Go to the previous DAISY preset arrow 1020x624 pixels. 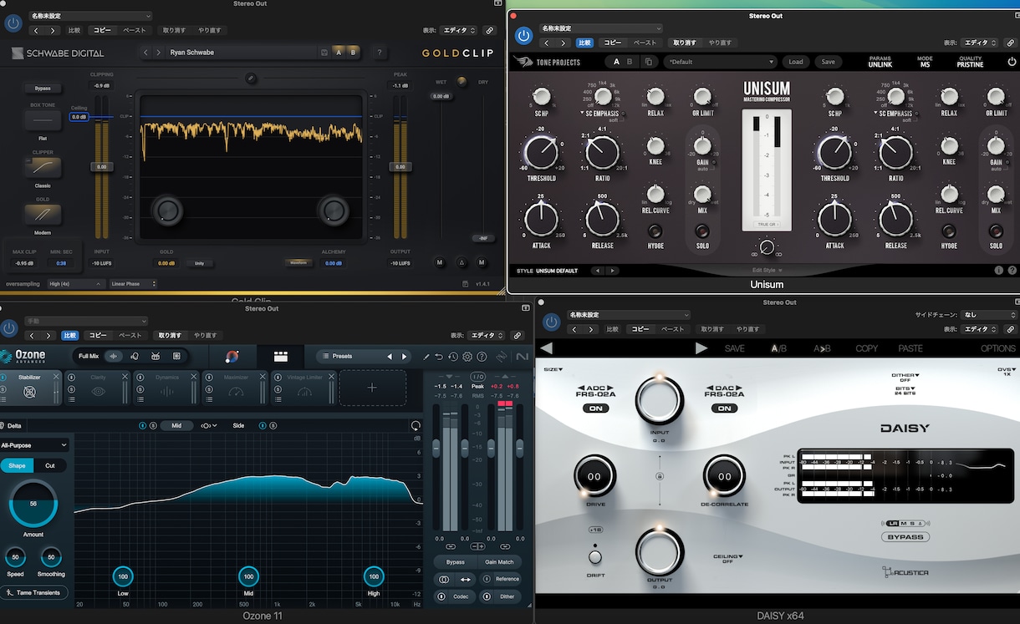(x=546, y=348)
